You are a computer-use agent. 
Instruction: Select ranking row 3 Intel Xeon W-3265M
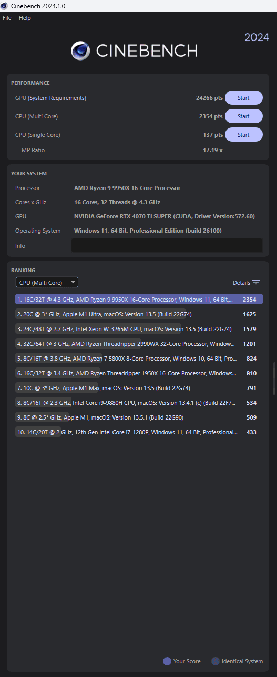139,329
